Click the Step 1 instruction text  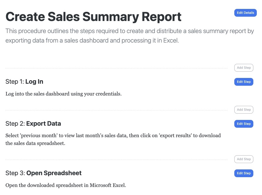point(63,94)
